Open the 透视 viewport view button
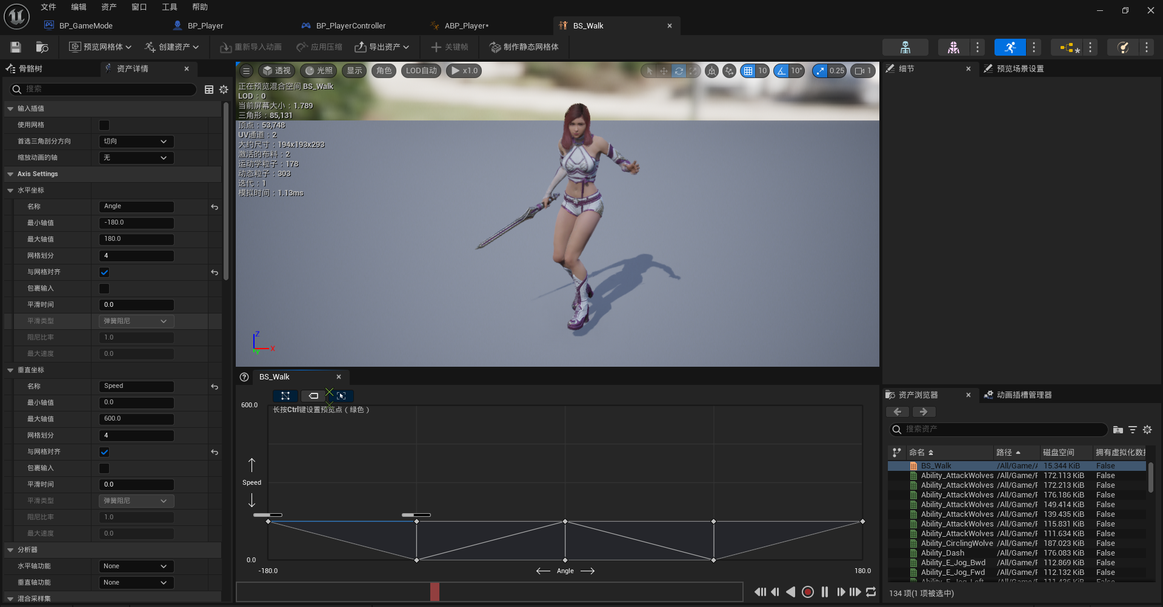Viewport: 1163px width, 607px height. tap(276, 71)
